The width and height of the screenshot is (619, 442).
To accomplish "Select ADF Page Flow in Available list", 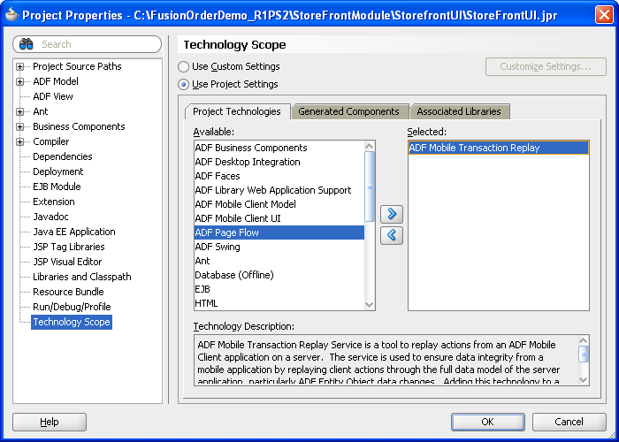I will pos(279,232).
